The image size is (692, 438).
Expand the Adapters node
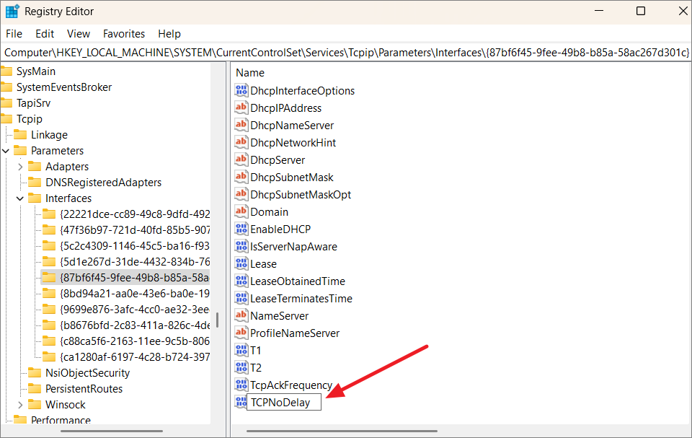tap(20, 166)
